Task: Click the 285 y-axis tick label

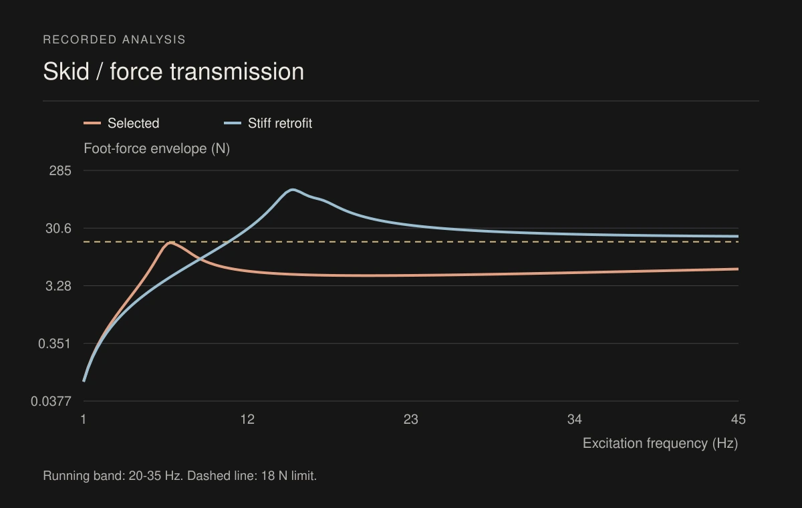Action: [60, 170]
